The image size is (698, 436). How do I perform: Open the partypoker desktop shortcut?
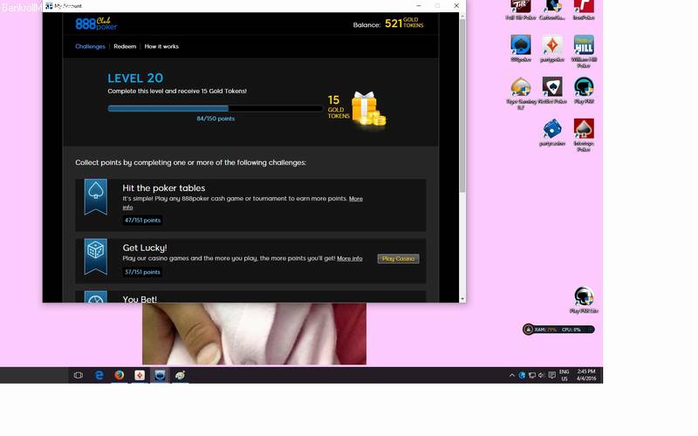coord(552,49)
